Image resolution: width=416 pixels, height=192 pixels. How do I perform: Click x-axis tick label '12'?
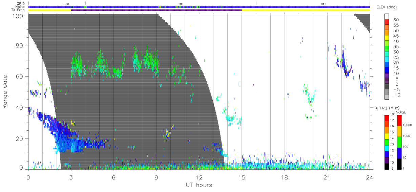(x=199, y=177)
